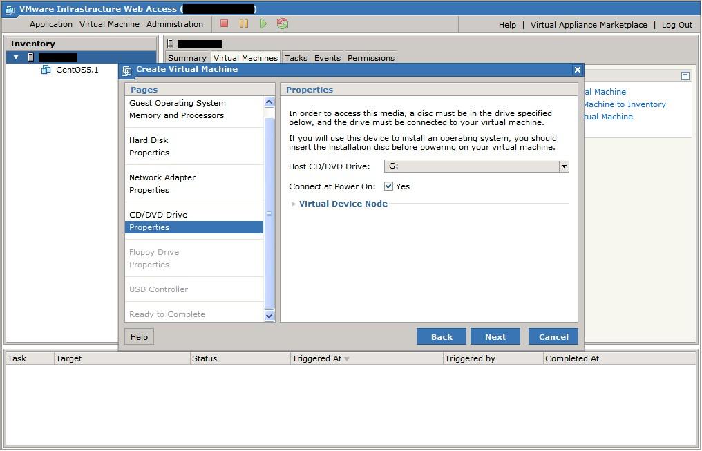Click the red Stop power icon
702x451 pixels.
click(x=224, y=23)
